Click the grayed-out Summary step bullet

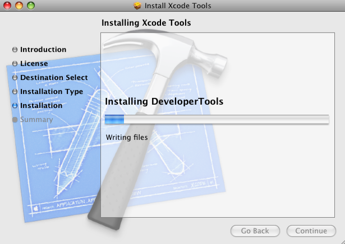pos(15,119)
